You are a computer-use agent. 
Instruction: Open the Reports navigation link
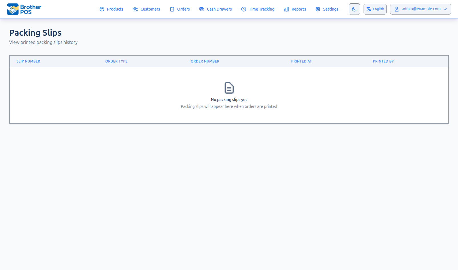pos(298,9)
